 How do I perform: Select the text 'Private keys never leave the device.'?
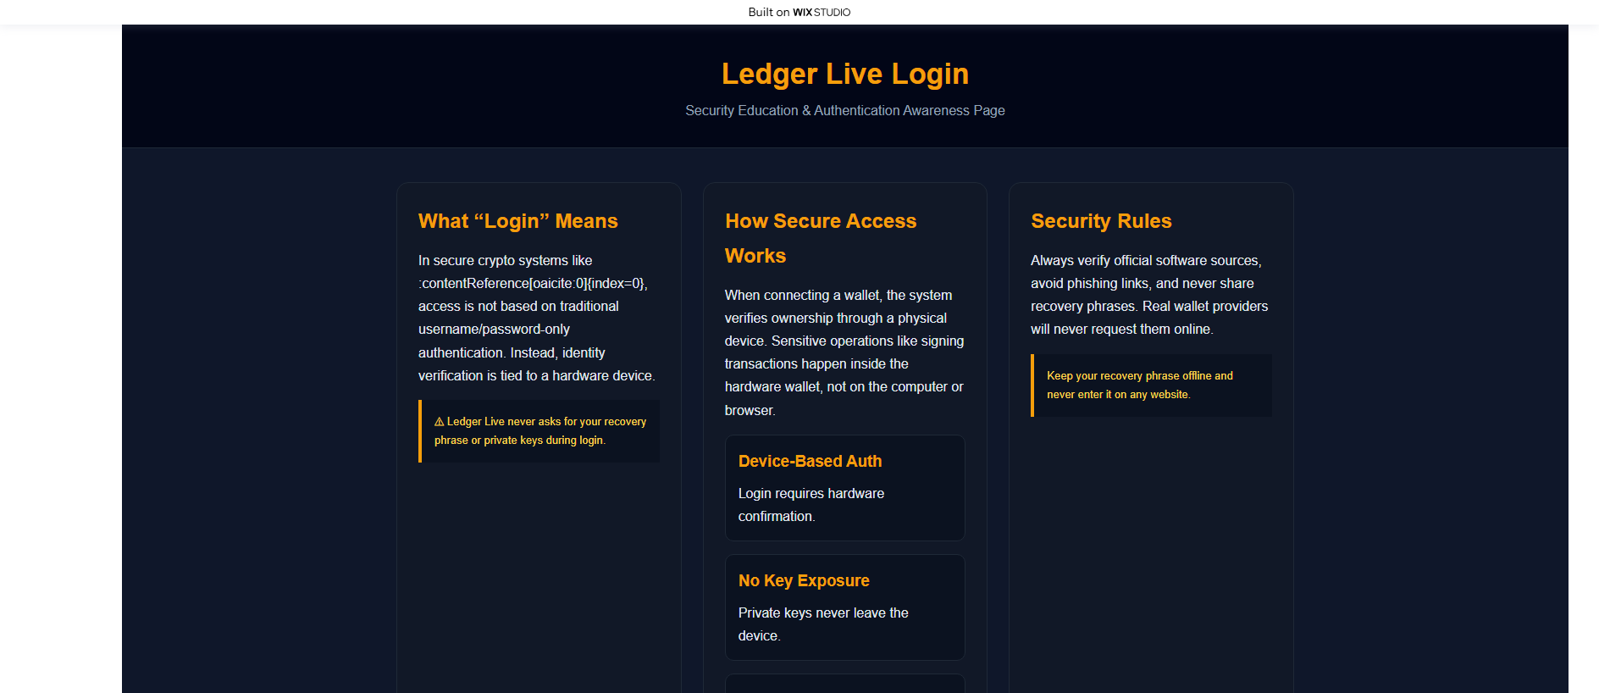pos(823,624)
